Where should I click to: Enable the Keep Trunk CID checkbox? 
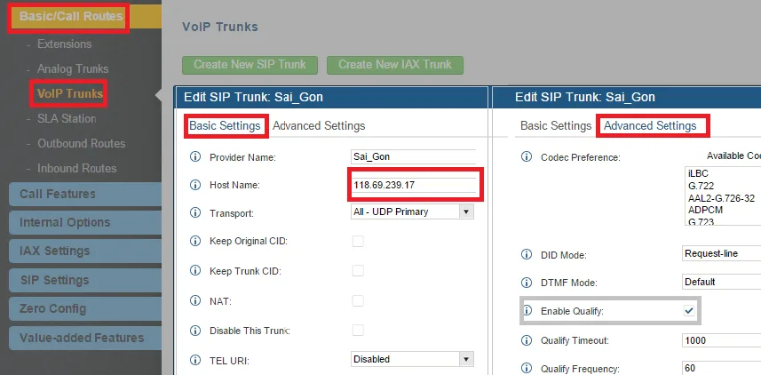[x=358, y=271]
